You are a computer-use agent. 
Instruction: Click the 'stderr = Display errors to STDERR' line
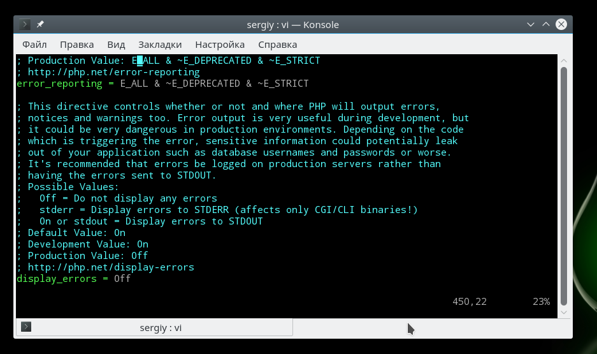[217, 210]
